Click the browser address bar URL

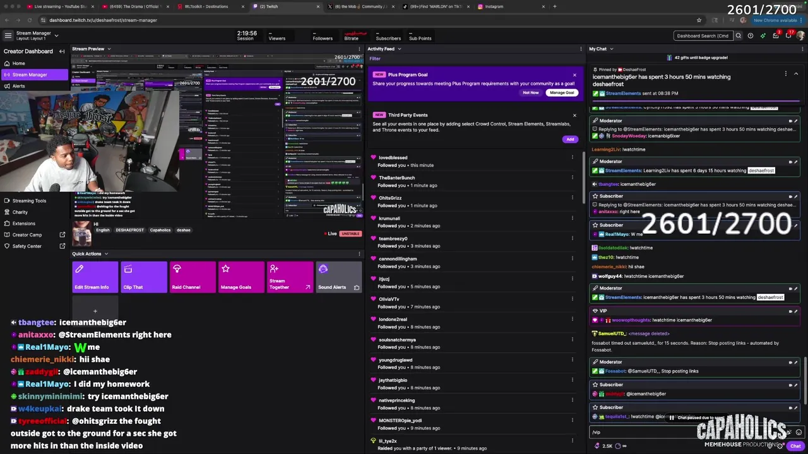pos(103,20)
